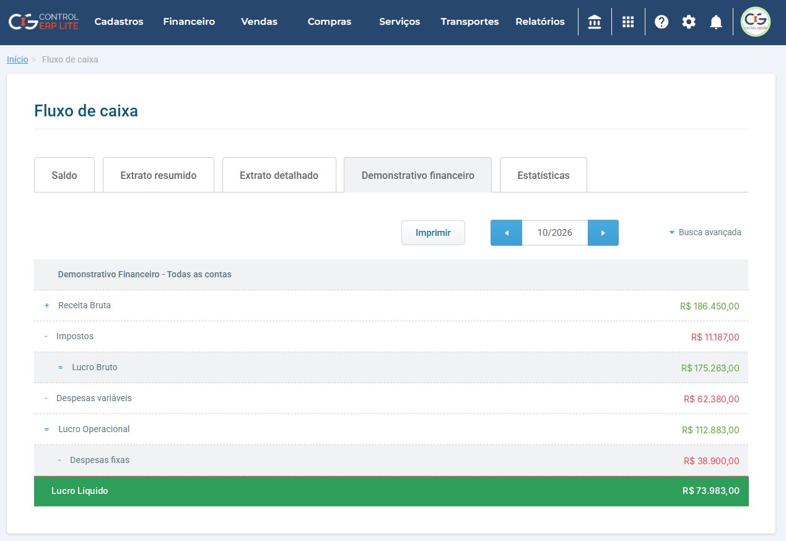The width and height of the screenshot is (786, 541).
Task: Click the Imprimir button
Action: 433,233
